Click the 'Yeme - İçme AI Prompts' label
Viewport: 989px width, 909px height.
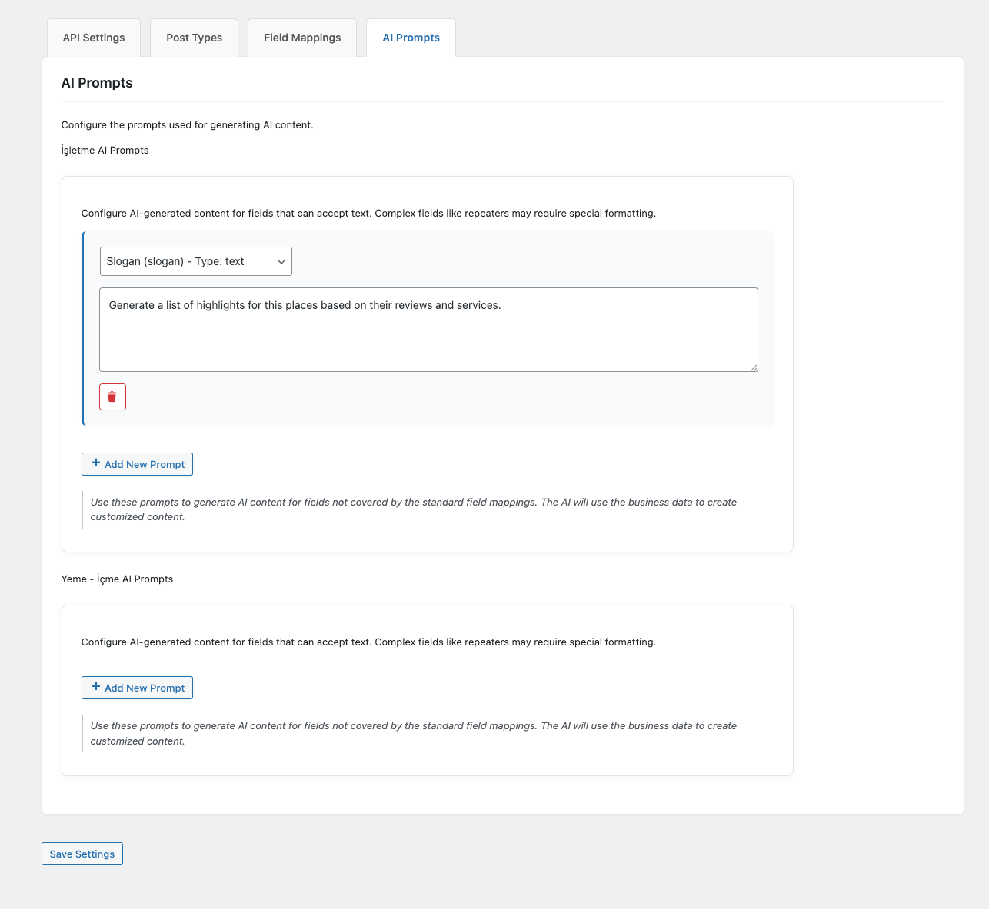(x=117, y=579)
